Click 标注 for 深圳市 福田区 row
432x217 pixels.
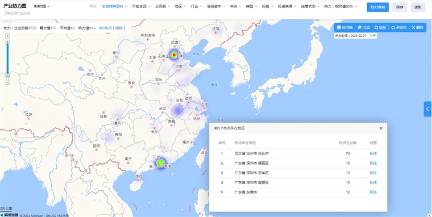[x=373, y=163]
